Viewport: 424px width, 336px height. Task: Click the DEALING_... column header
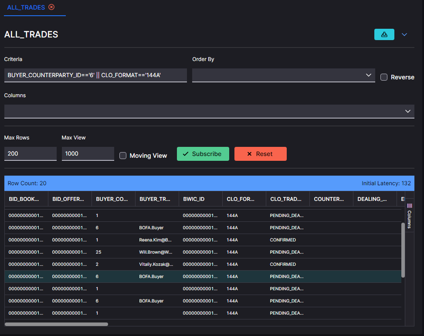375,199
